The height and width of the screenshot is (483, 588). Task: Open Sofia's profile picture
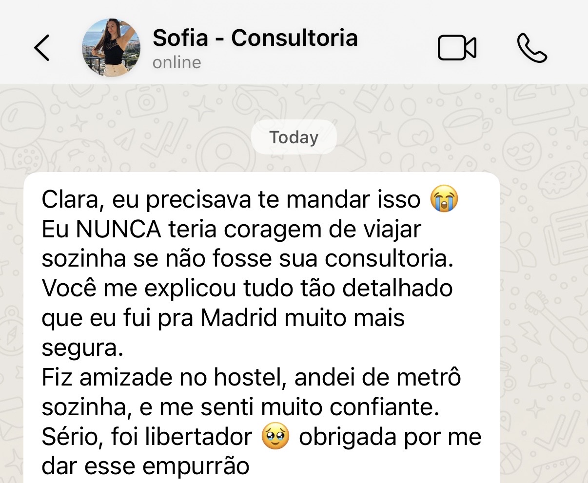click(x=111, y=48)
